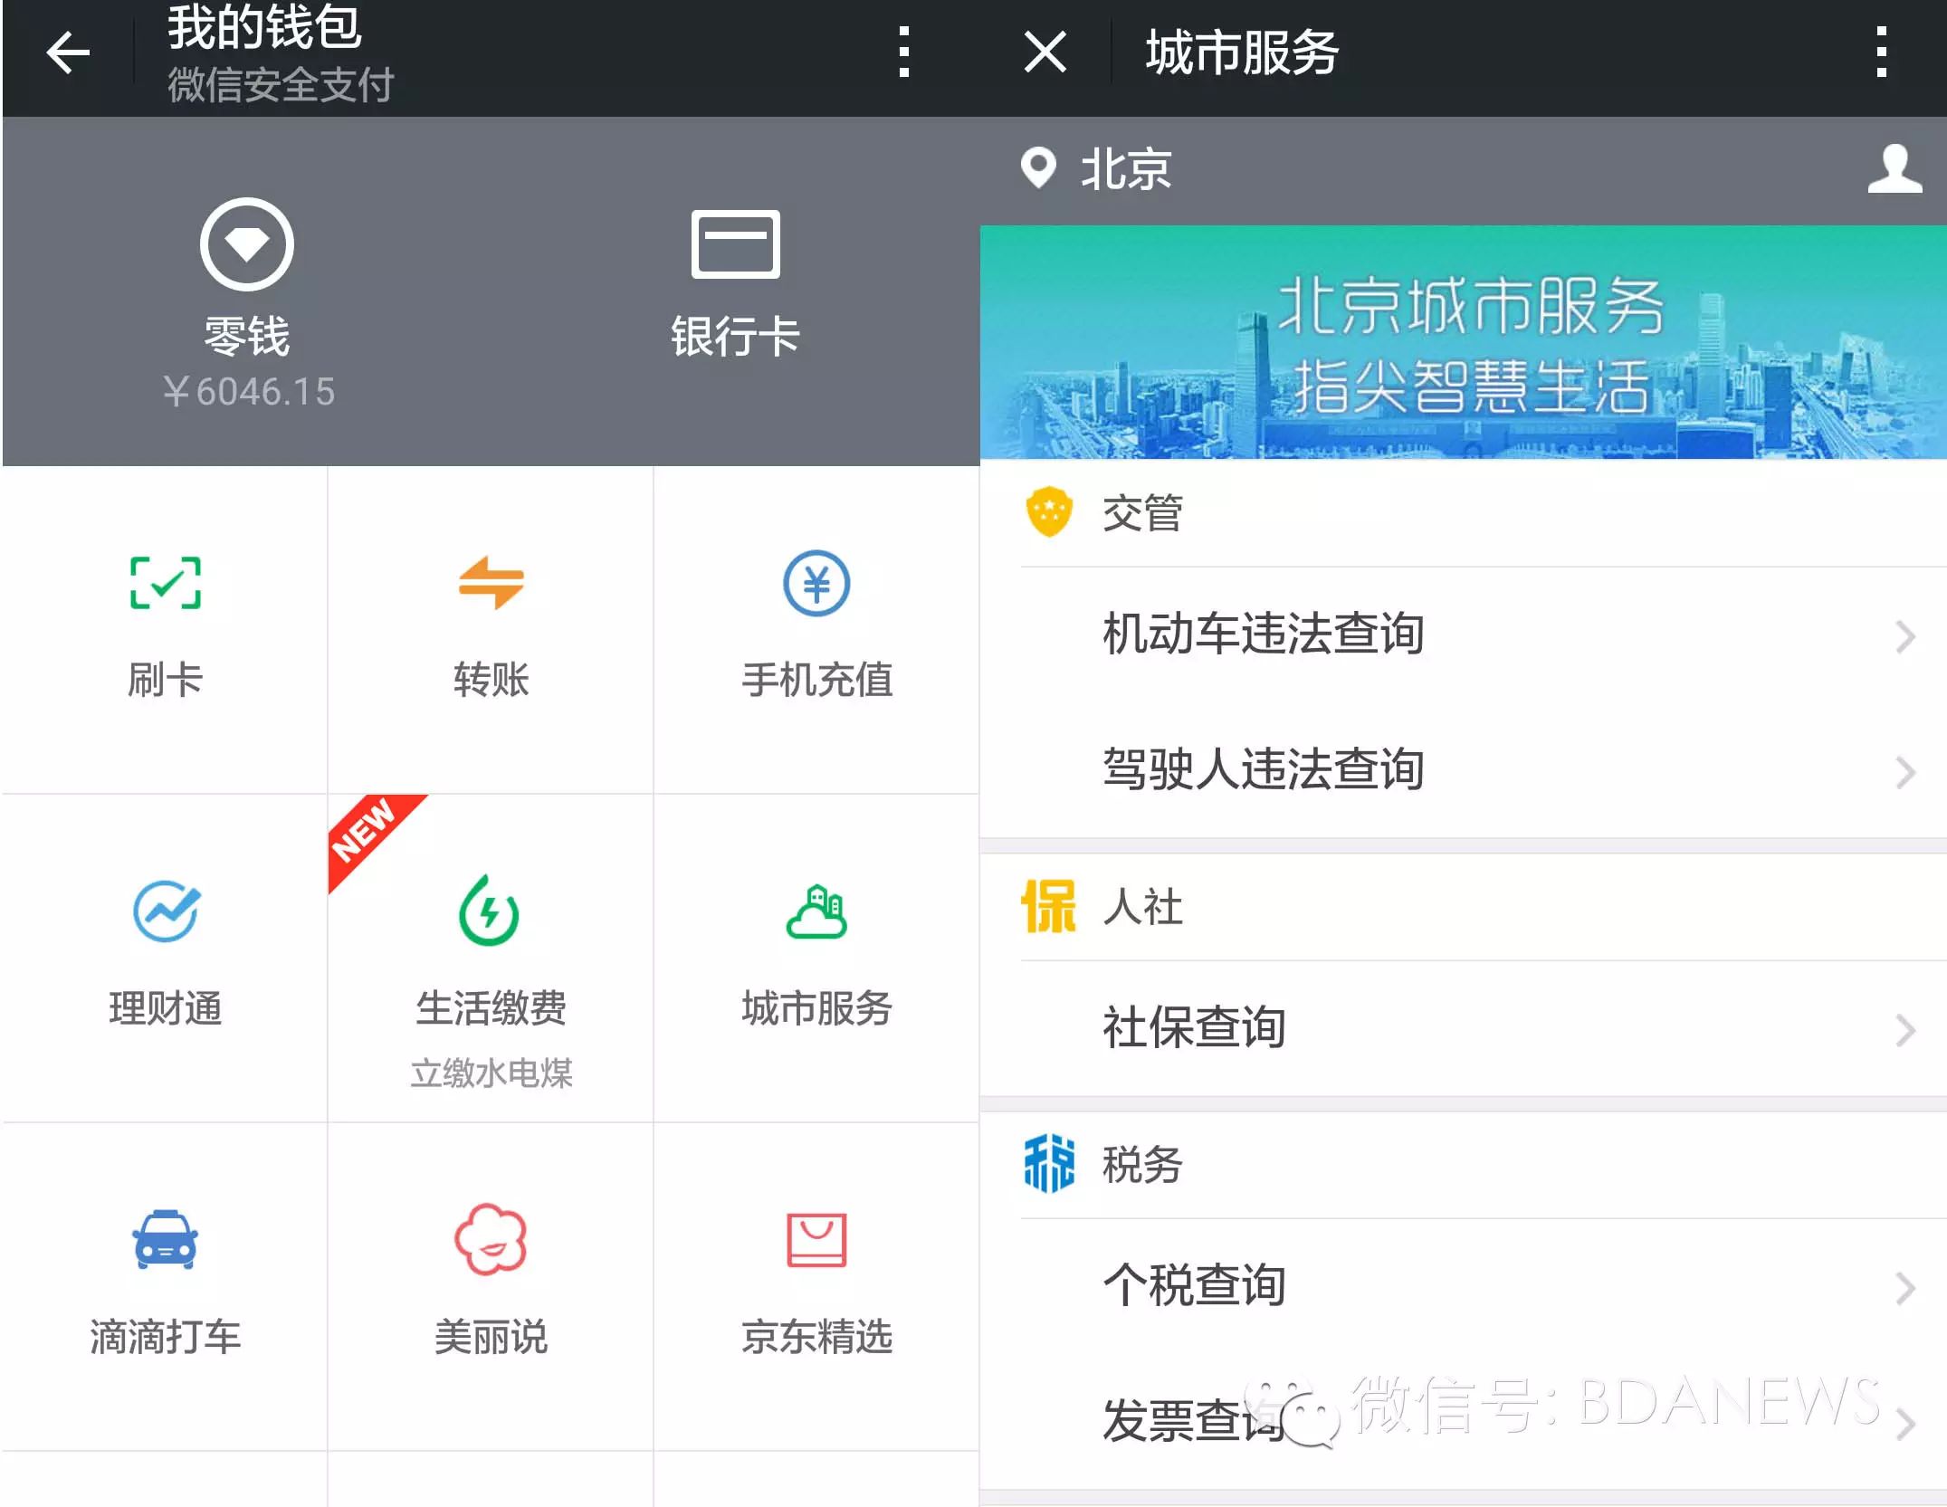This screenshot has height=1507, width=1947.
Task: Tap the ¥6046.15 balance amount
Action: coord(249,392)
